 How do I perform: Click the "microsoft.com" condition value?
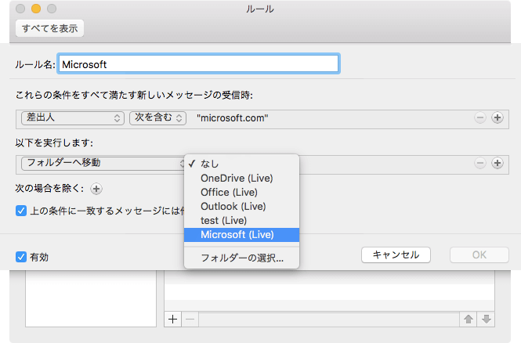point(232,118)
